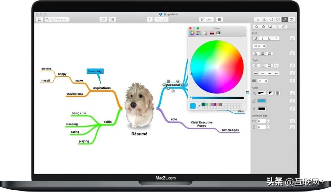Click the redo arrow icon
331x192 pixels.
click(x=165, y=19)
